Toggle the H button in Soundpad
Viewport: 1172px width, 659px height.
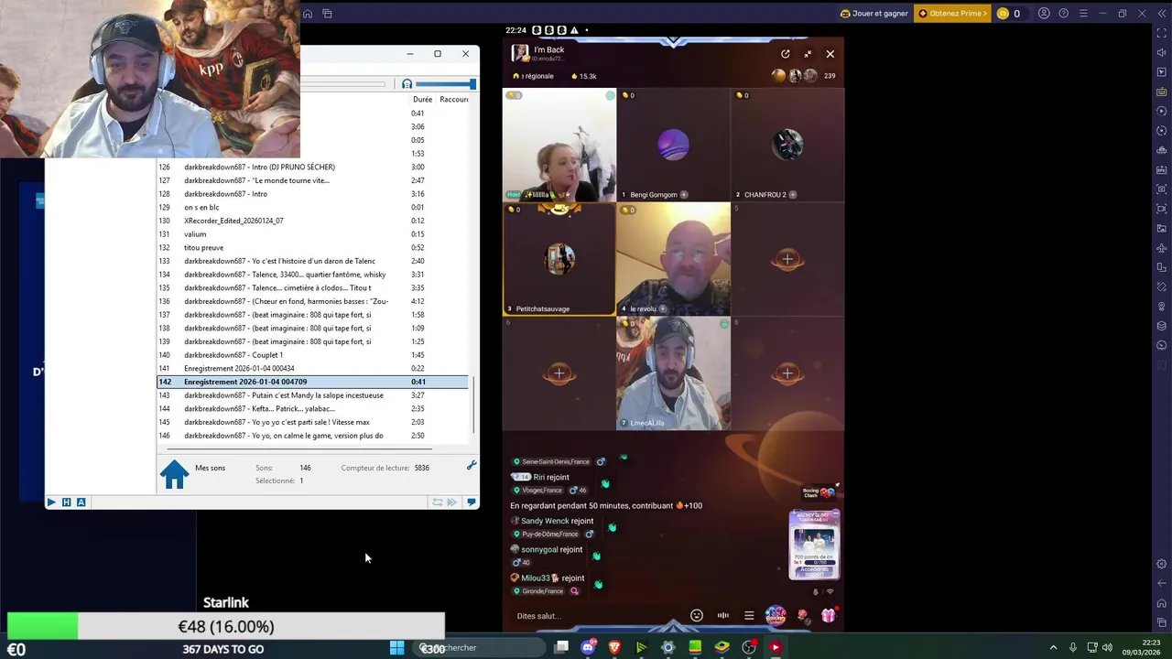[66, 502]
